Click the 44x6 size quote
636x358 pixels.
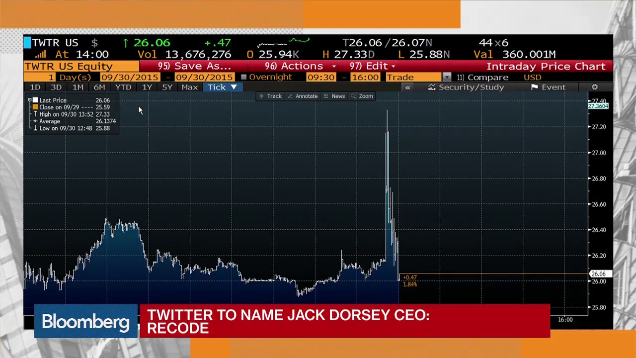(x=493, y=43)
